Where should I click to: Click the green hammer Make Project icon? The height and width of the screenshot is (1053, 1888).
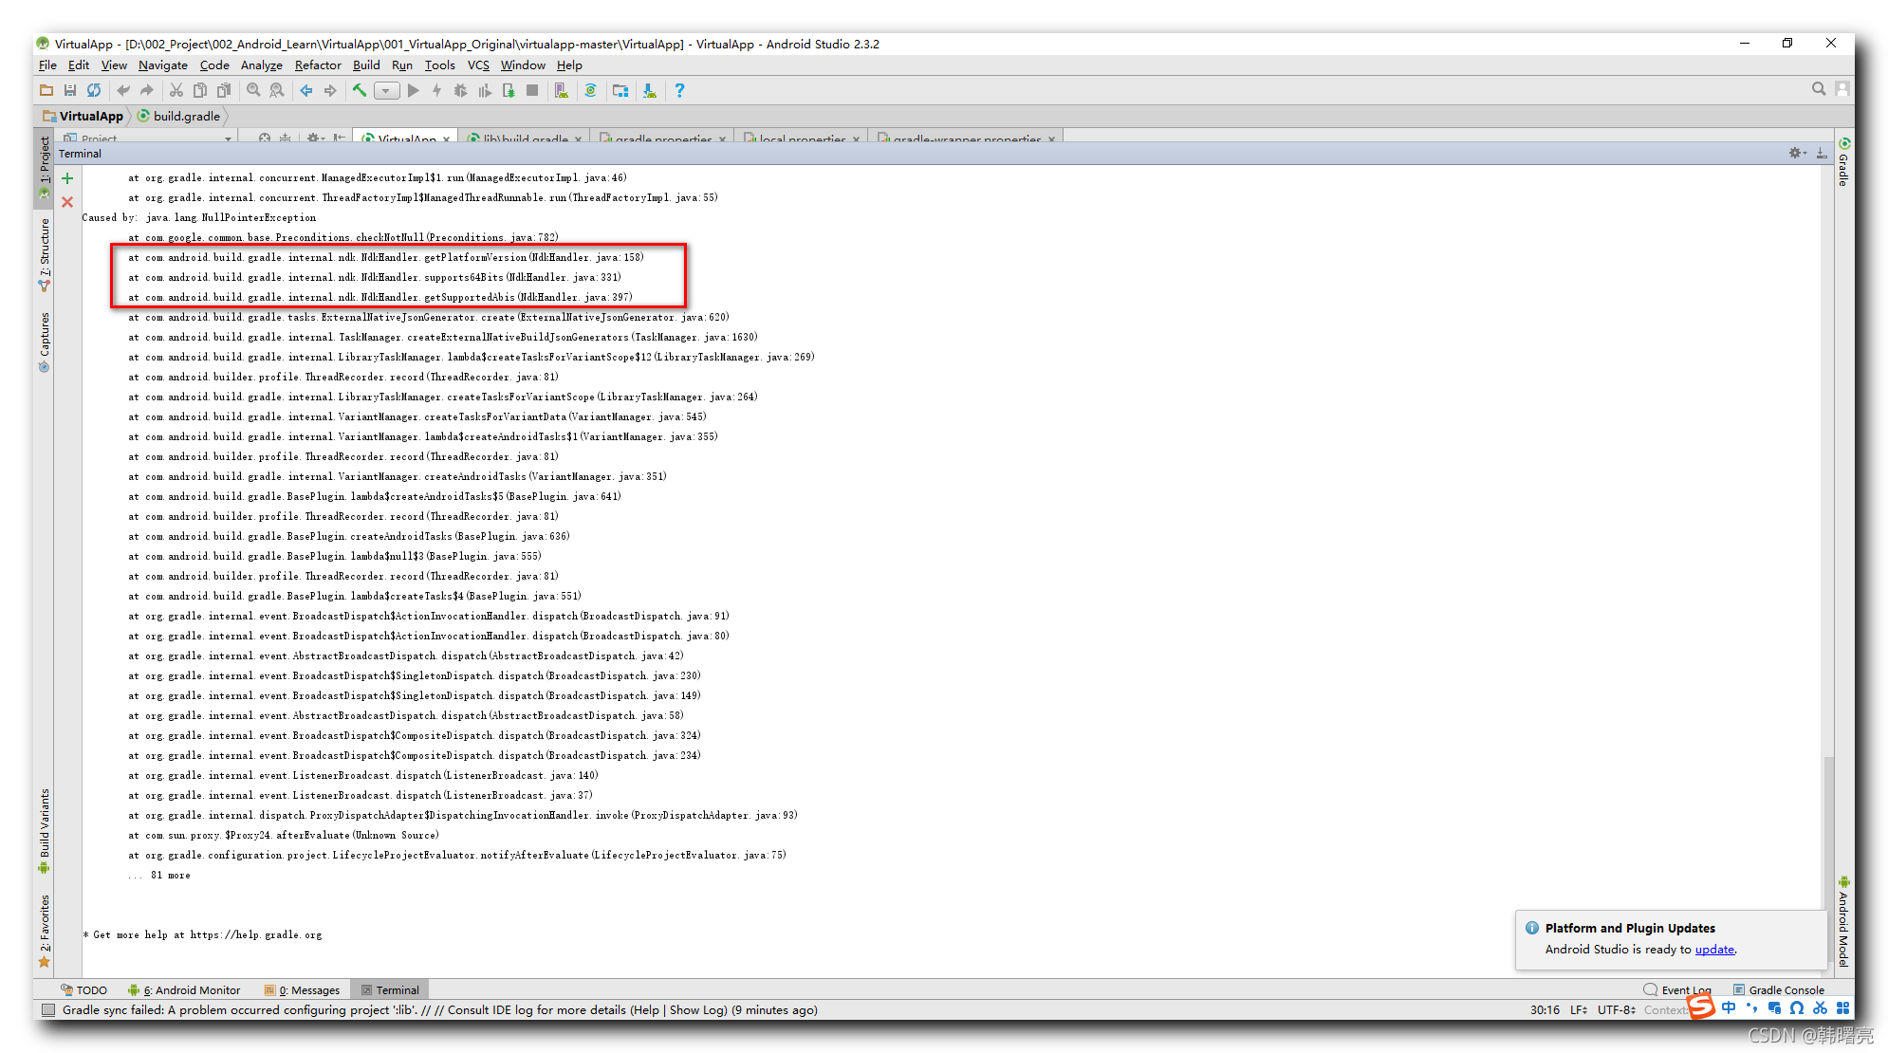(360, 90)
